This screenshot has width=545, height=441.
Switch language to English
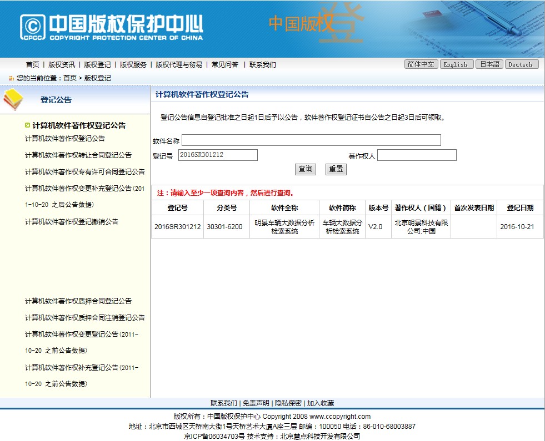pyautogui.click(x=457, y=64)
